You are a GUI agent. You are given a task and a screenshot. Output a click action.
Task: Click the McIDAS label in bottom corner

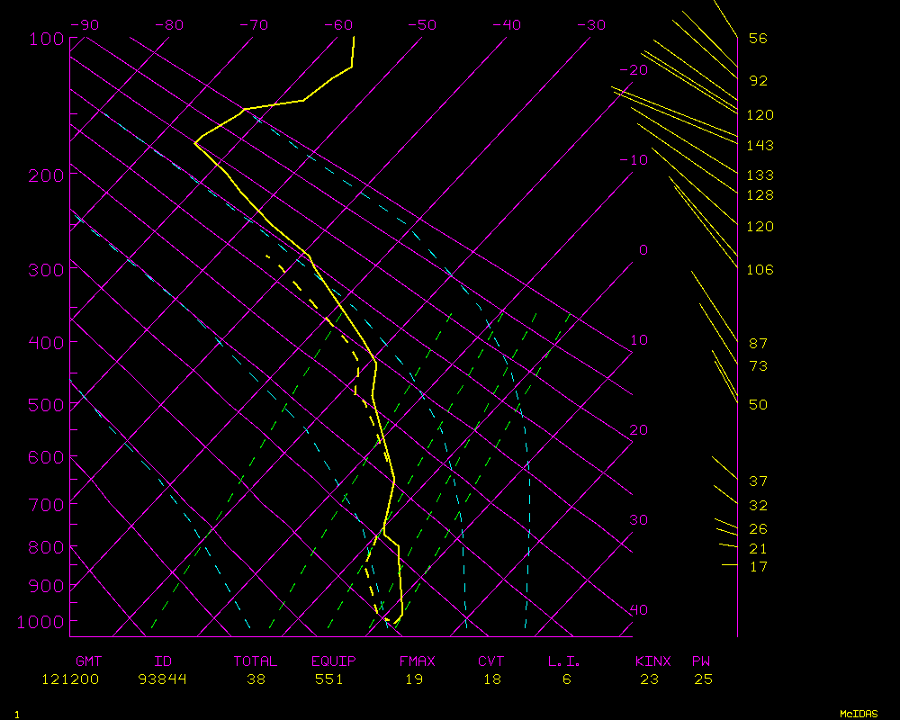pos(859,713)
